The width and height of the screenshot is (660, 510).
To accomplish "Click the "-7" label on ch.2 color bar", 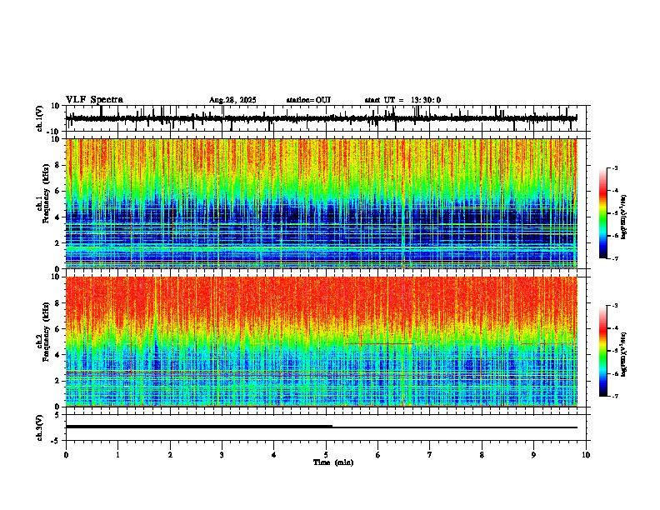I will point(615,397).
